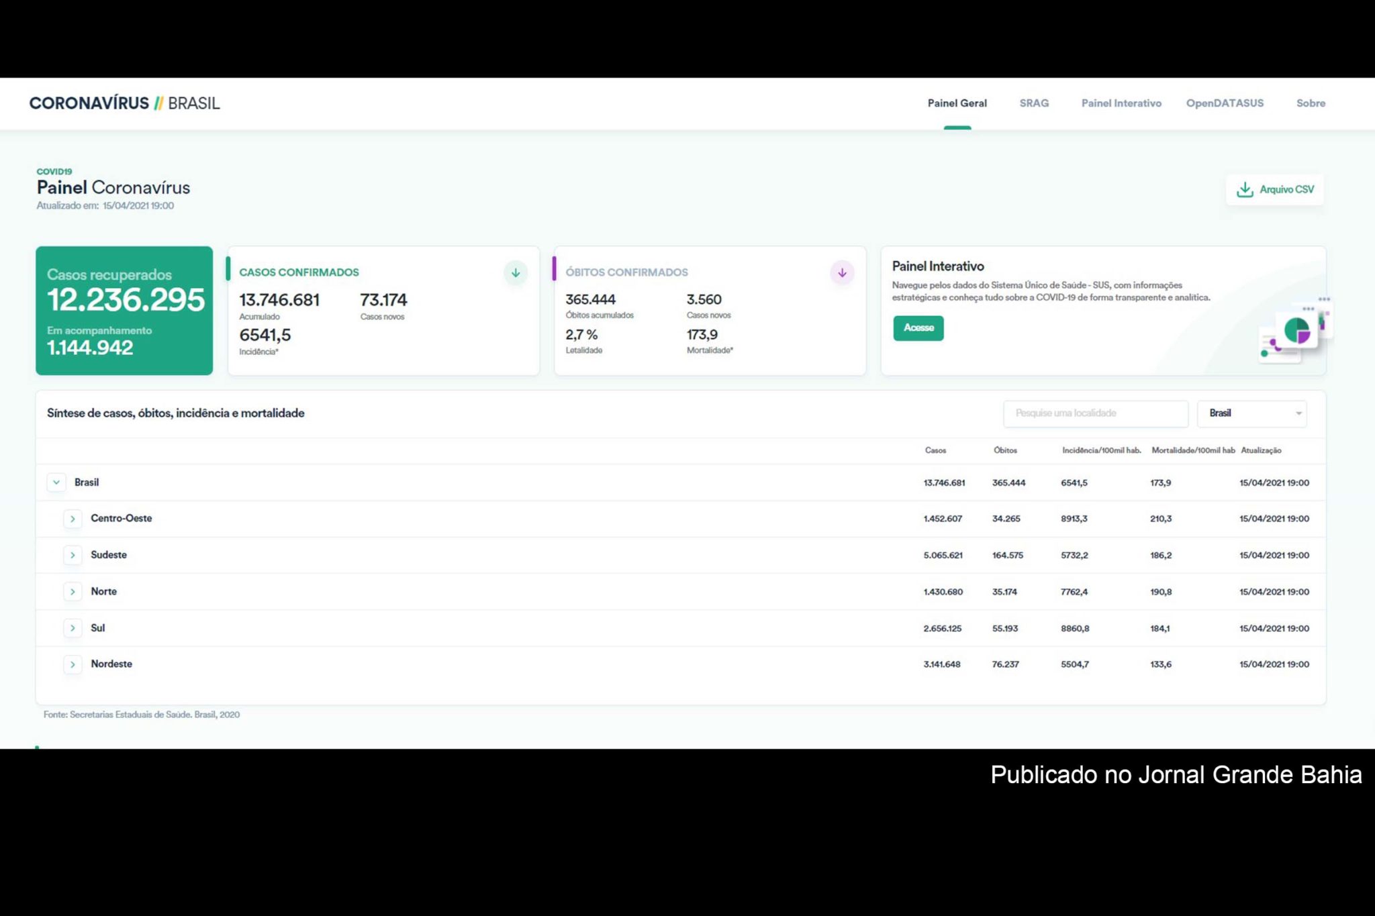Click the Pesquise uma localidade search field
The height and width of the screenshot is (916, 1375).
(1096, 413)
